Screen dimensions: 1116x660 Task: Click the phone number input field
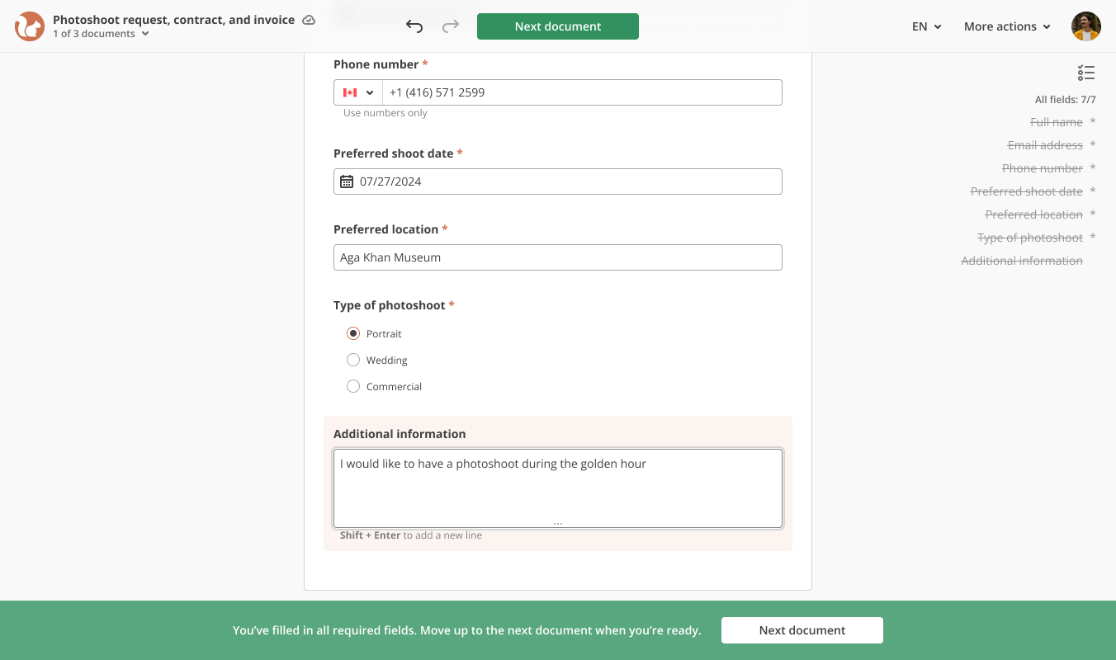pos(582,92)
